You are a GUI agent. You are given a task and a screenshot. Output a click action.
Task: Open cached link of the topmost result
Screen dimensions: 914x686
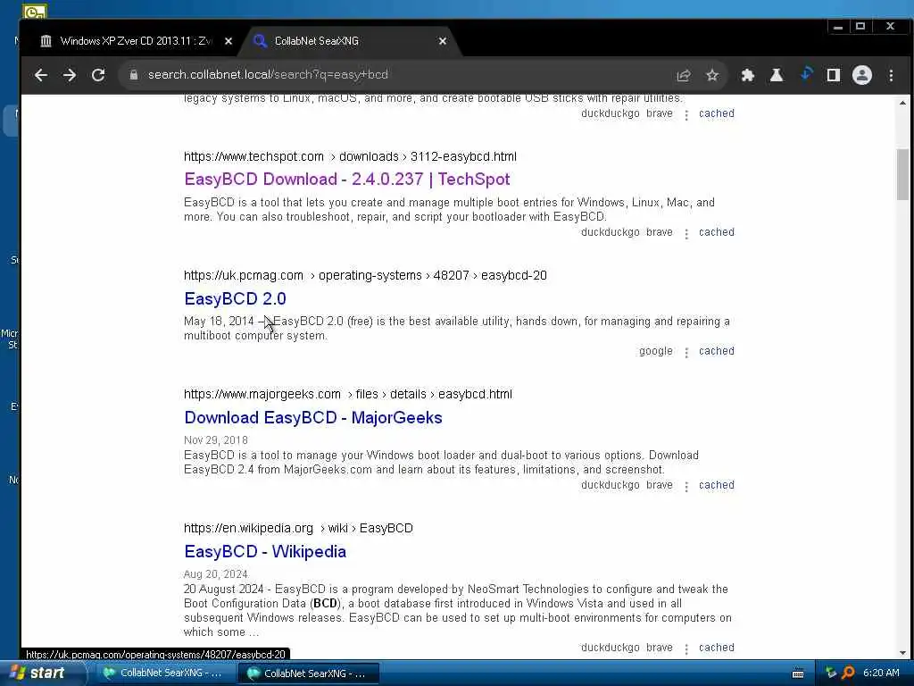coord(717,113)
